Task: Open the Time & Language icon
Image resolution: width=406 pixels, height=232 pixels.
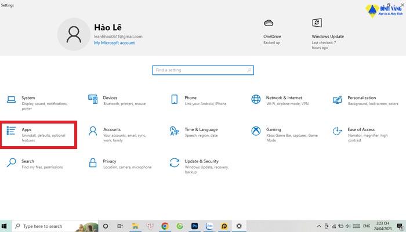Action: point(174,131)
